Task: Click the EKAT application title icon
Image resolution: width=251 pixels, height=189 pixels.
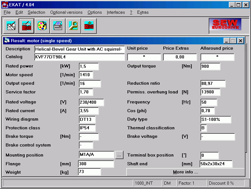Action: point(5,5)
